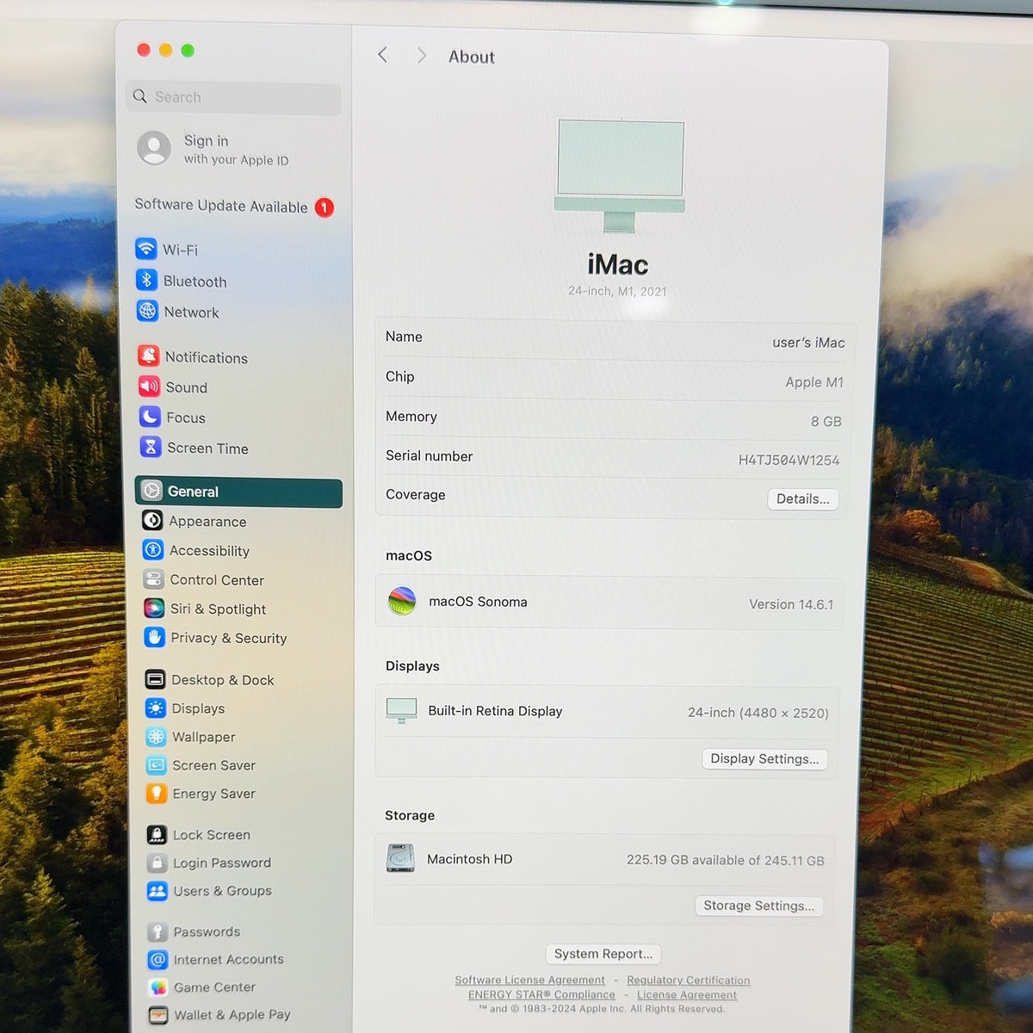Click the Game Center icon
This screenshot has width=1033, height=1033.
pos(158,987)
